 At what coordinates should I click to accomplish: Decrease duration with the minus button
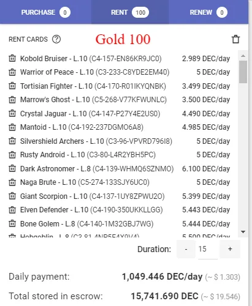click(x=186, y=249)
